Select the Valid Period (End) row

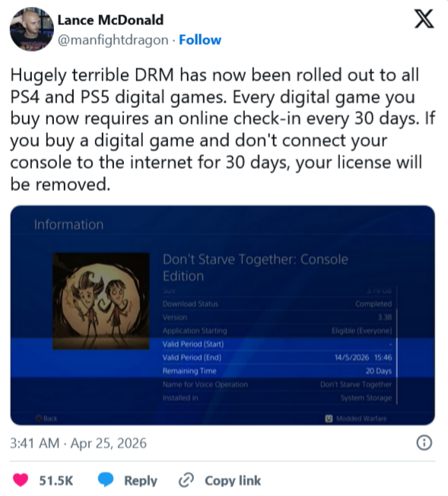[277, 358]
